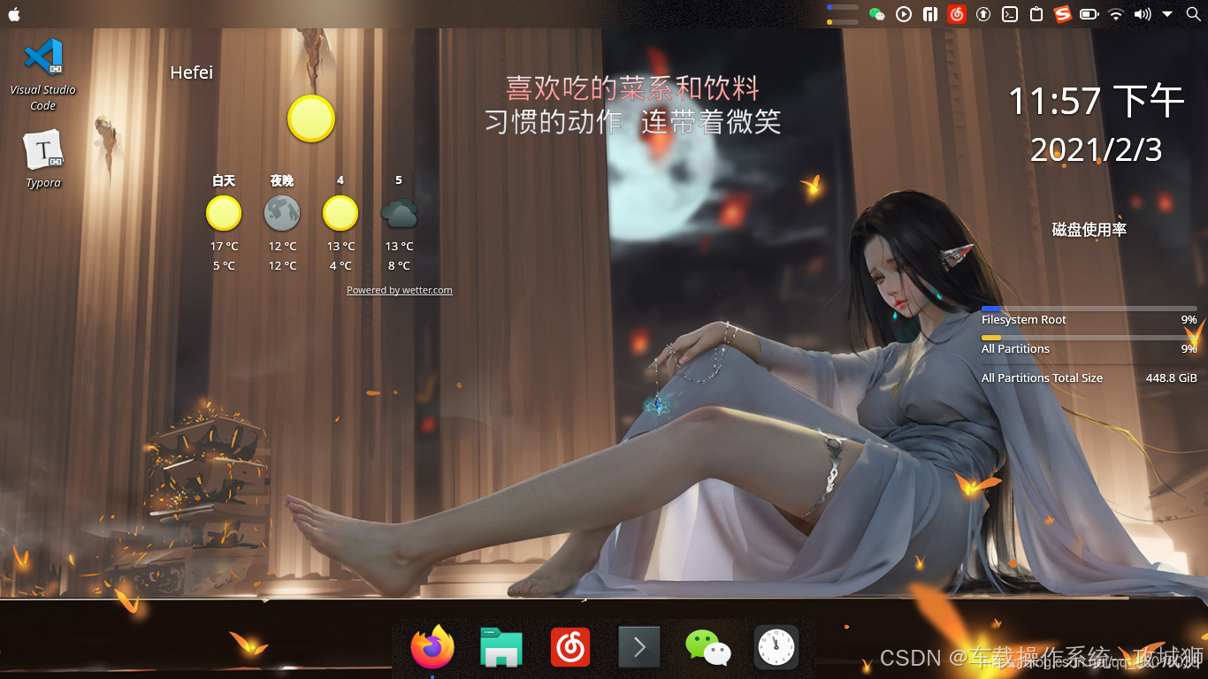Select the 夜晚 forecast moon icon
Viewport: 1208px width, 679px height.
[x=282, y=213]
